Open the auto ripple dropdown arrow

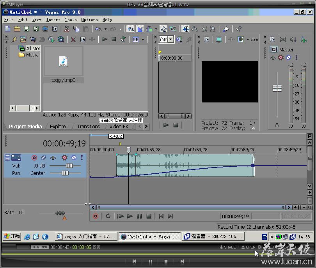pos(156,29)
